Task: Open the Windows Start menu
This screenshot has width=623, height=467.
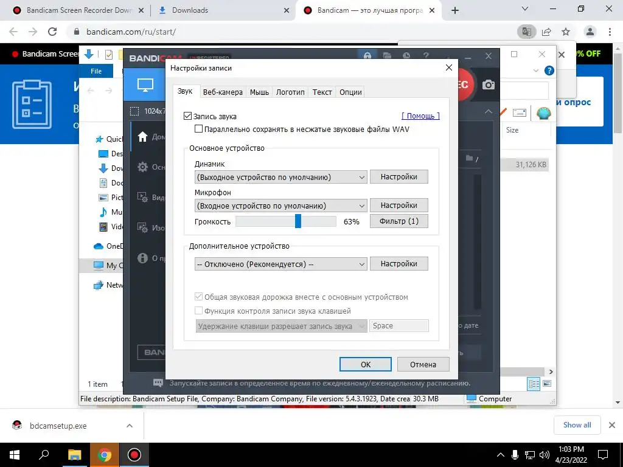Action: [x=15, y=455]
